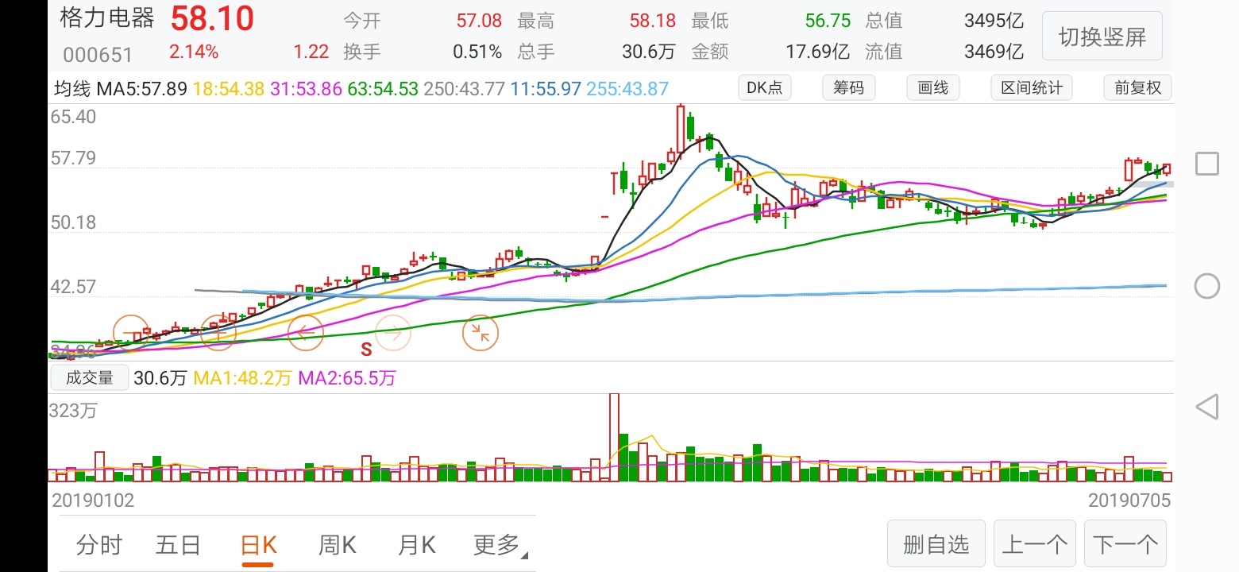Go to next stock 下一个
The height and width of the screenshot is (572, 1239).
tap(1125, 544)
